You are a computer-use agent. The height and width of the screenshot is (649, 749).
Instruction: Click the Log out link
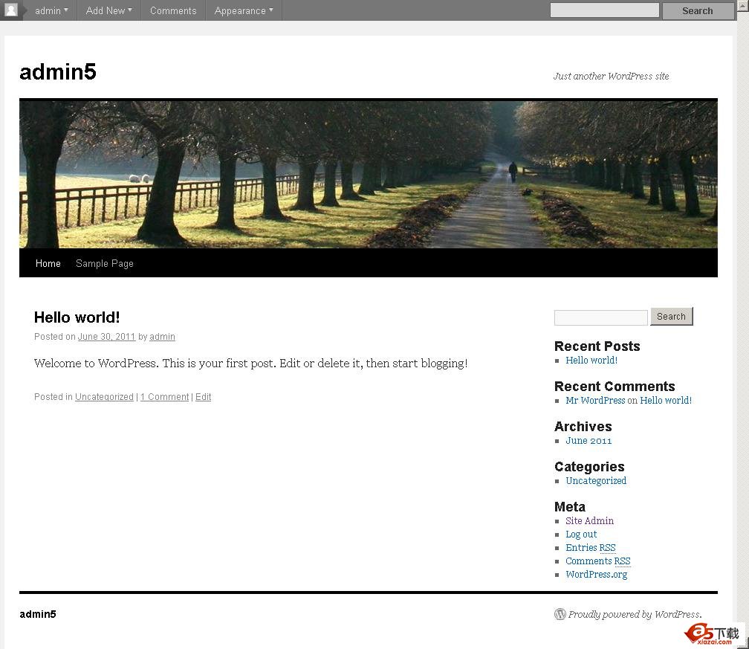coord(581,535)
